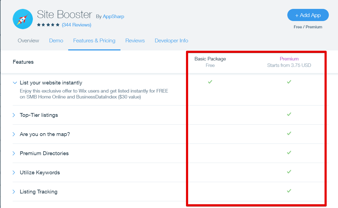Click the five-star rating icons
Screen dimensions: 338x208
(x=48, y=25)
